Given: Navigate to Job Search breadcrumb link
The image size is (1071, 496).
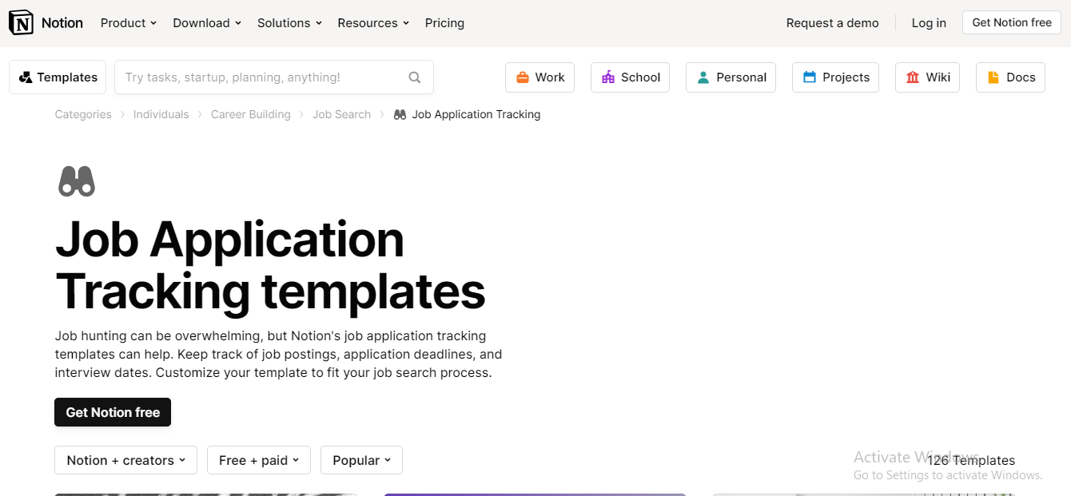Looking at the screenshot, I should coord(341,114).
